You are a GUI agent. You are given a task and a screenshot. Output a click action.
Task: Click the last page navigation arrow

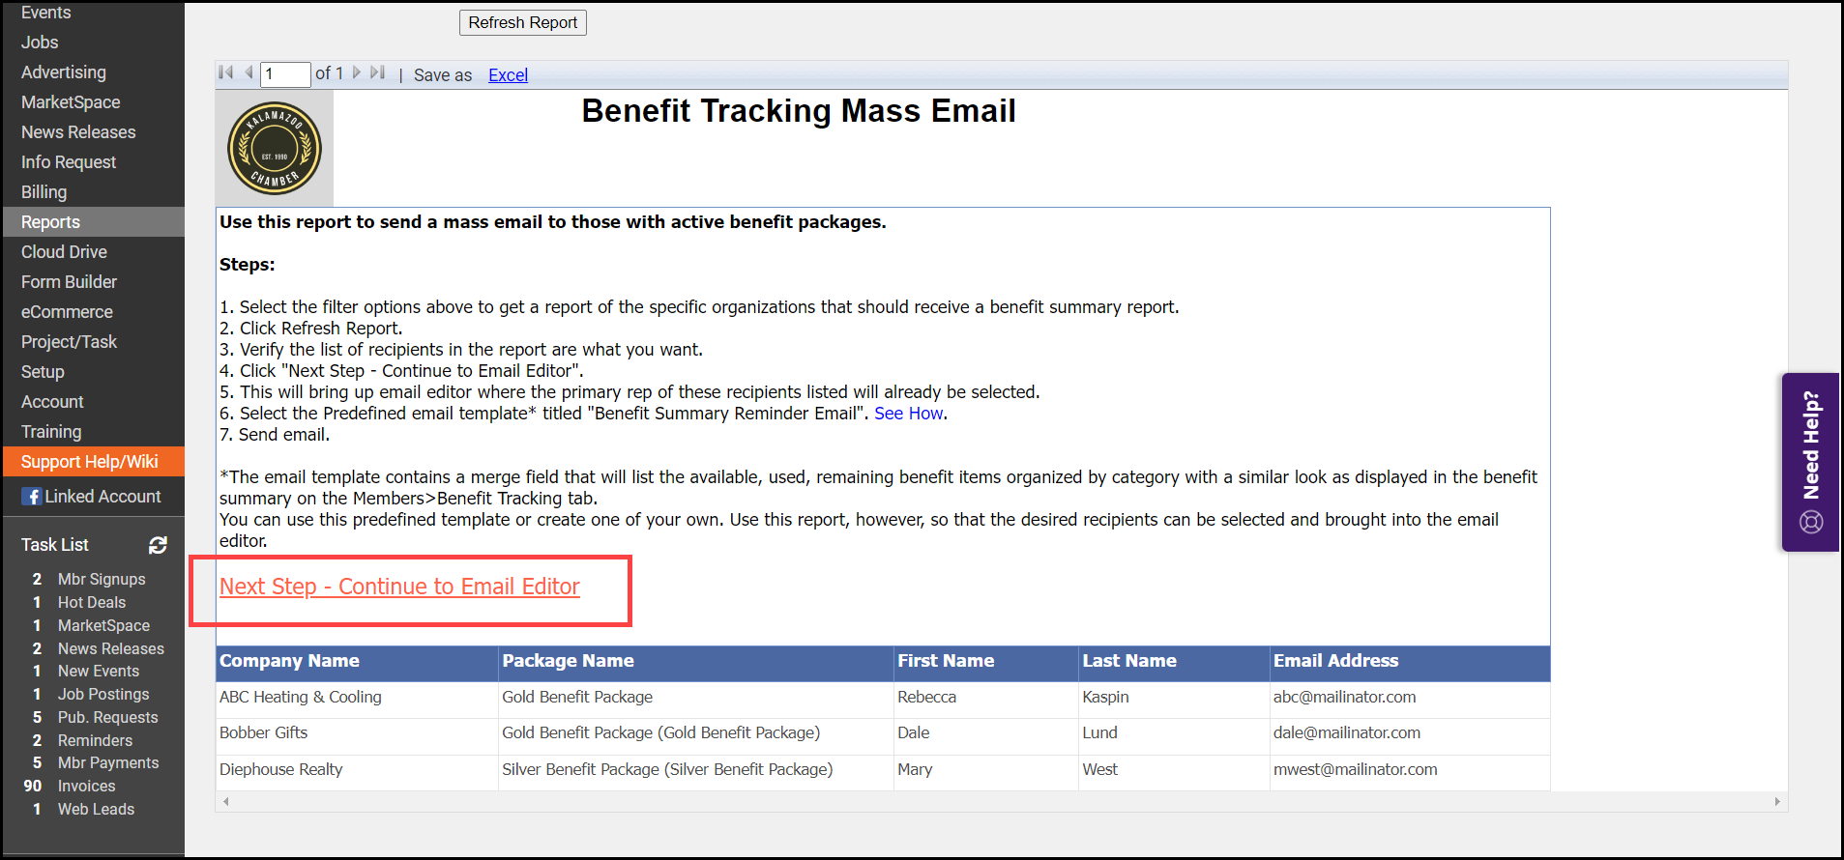(377, 73)
